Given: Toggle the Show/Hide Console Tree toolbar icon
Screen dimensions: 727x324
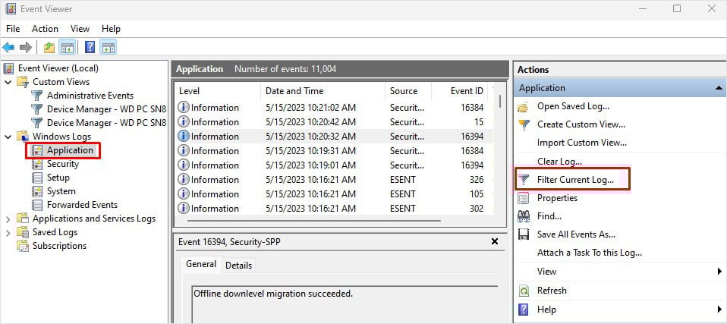Looking at the screenshot, I should 68,48.
